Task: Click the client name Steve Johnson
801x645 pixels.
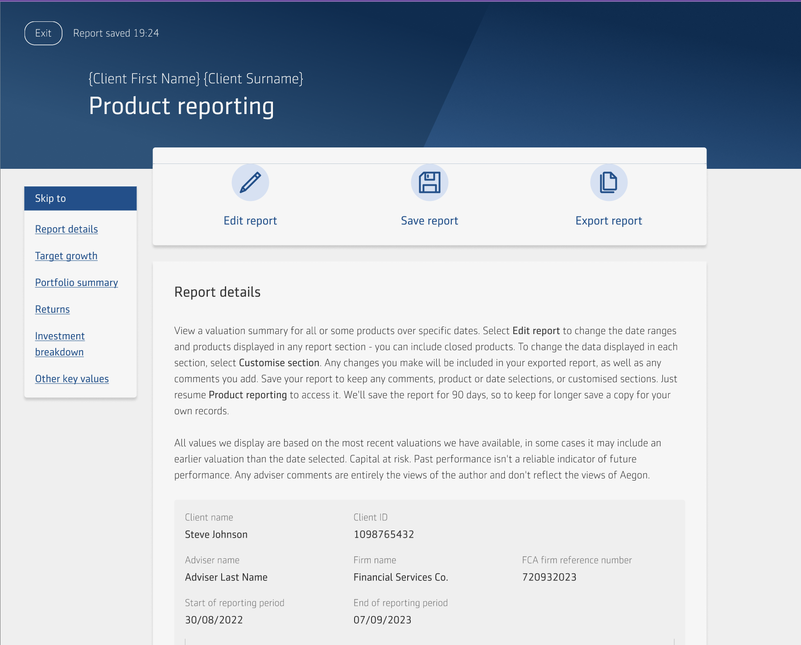Action: (216, 534)
